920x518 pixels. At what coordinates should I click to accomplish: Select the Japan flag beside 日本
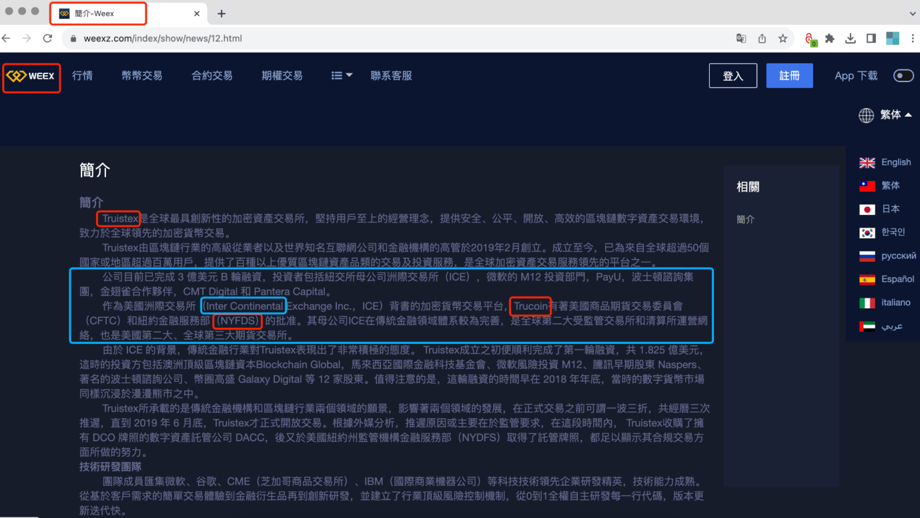(x=867, y=208)
